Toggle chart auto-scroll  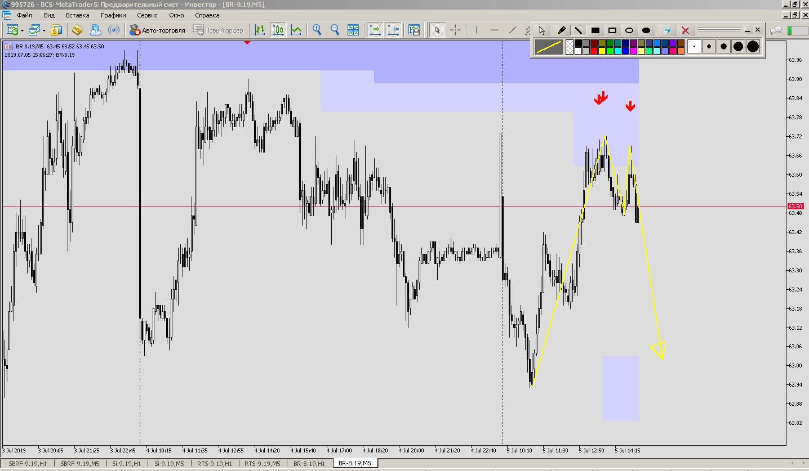(x=375, y=30)
